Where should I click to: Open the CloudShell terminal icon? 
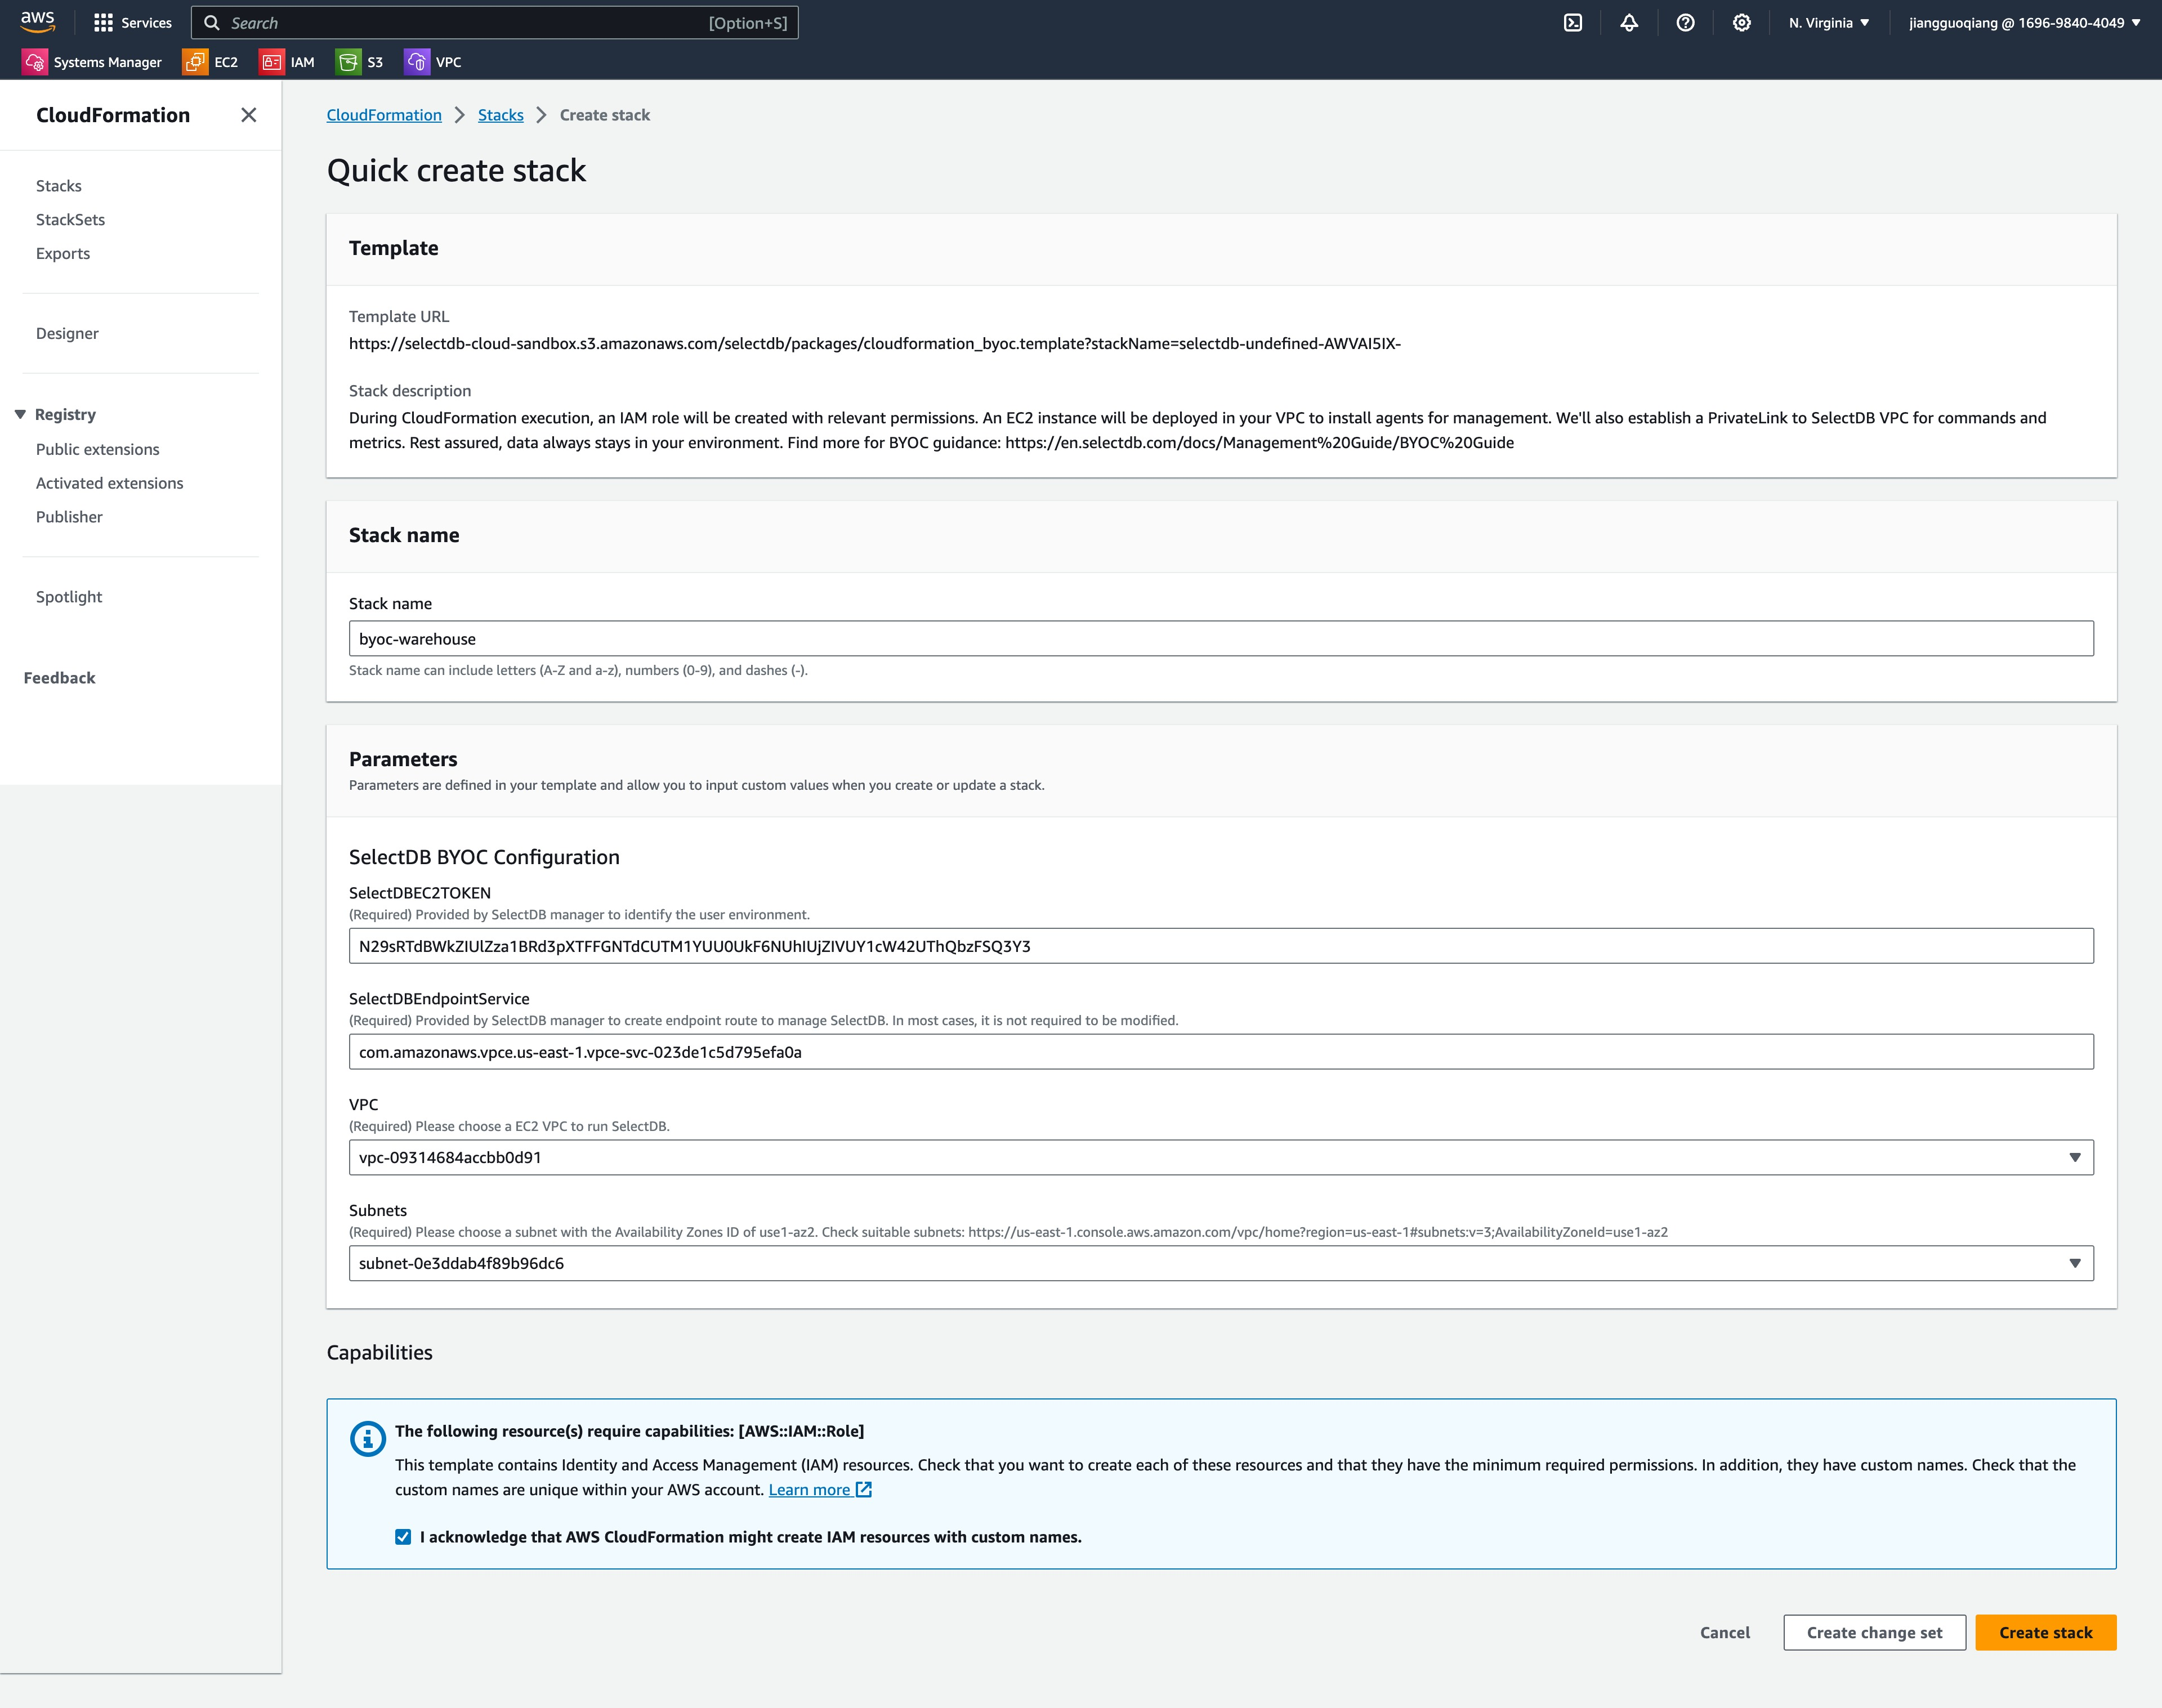click(x=1573, y=22)
